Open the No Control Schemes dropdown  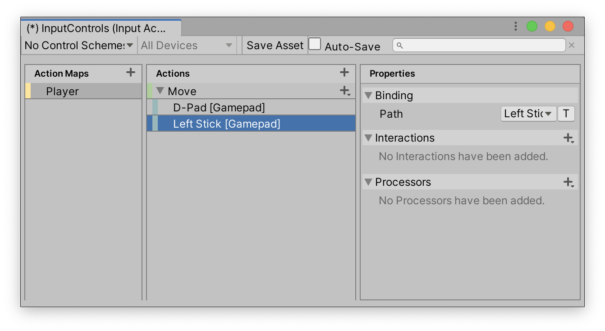pos(79,46)
